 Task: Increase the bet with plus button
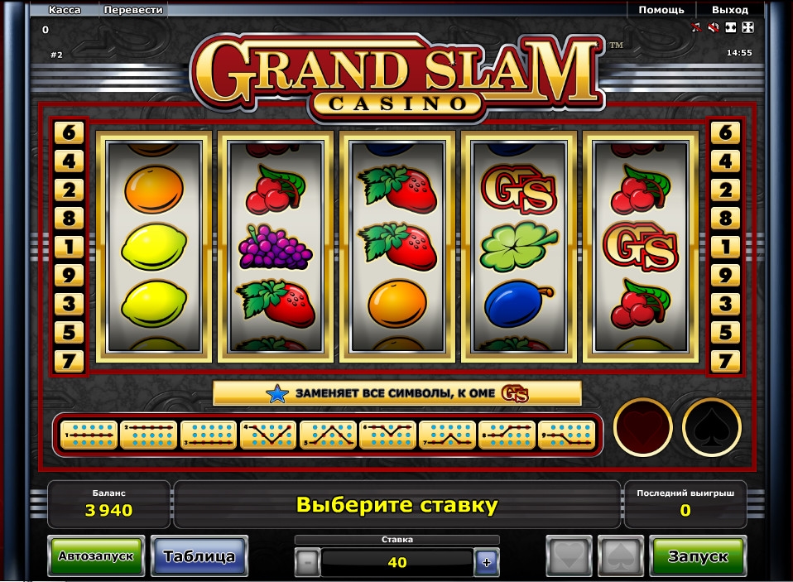(x=487, y=562)
